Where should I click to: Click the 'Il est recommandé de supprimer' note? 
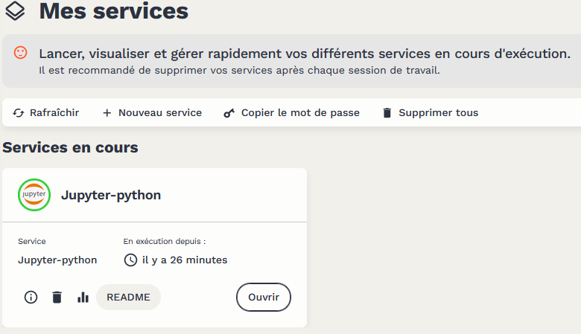point(239,71)
